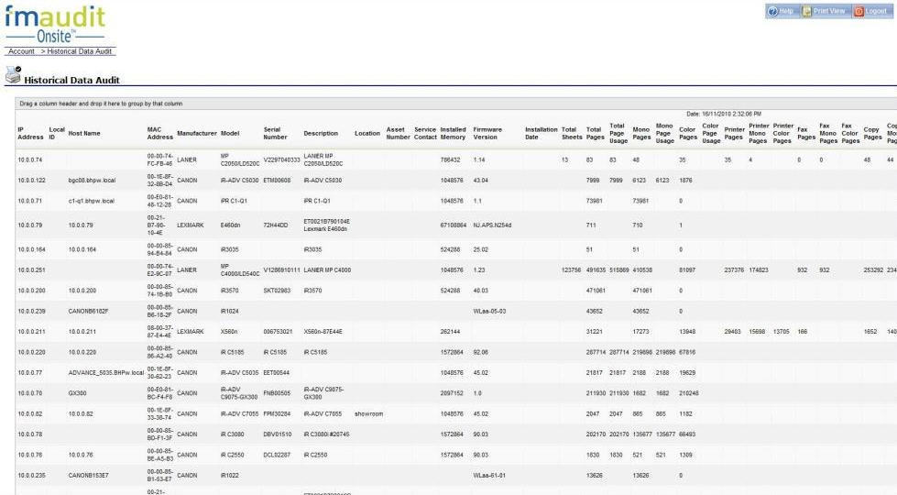Sort by Local ID column header
This screenshot has height=495, width=897.
coord(57,133)
